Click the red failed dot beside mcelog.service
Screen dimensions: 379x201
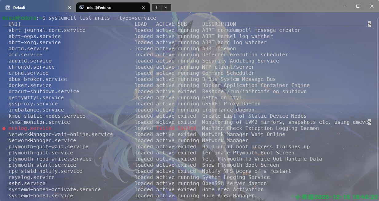click(4, 128)
